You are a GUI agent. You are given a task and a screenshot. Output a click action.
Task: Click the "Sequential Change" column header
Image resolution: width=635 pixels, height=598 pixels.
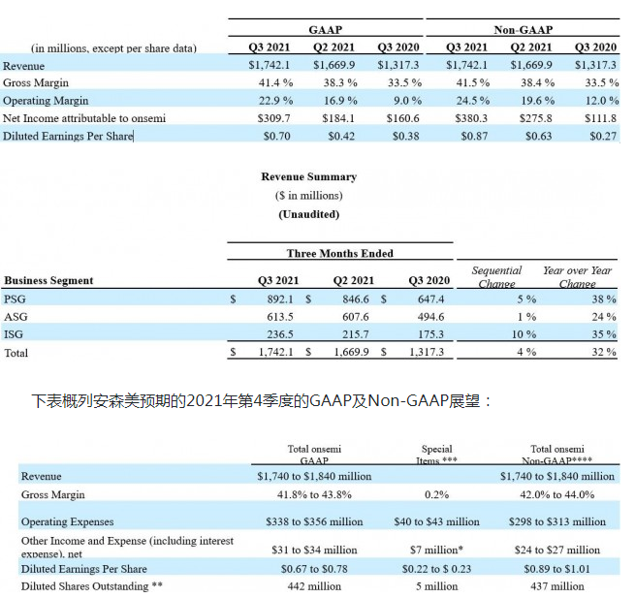click(496, 277)
